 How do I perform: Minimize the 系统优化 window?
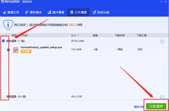point(161,2)
